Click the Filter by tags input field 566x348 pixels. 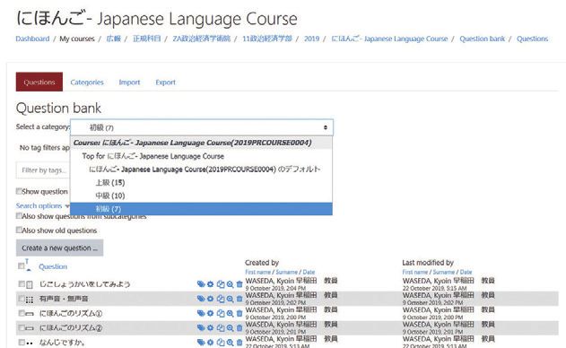point(43,170)
